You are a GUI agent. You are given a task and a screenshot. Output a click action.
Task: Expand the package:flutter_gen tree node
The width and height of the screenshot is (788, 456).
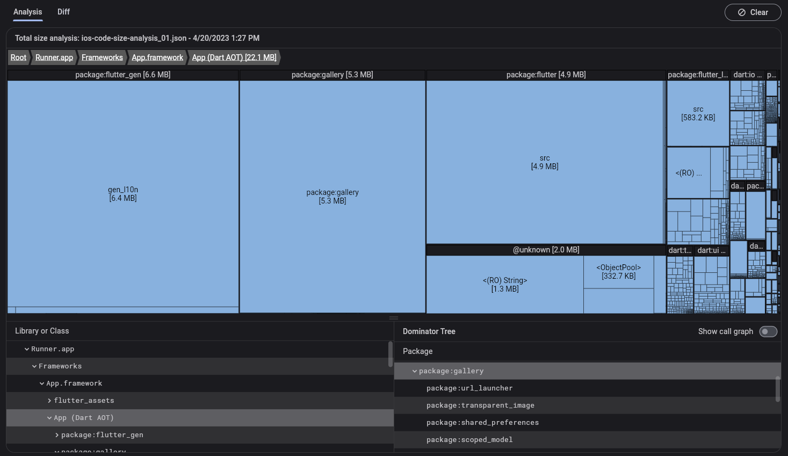57,435
